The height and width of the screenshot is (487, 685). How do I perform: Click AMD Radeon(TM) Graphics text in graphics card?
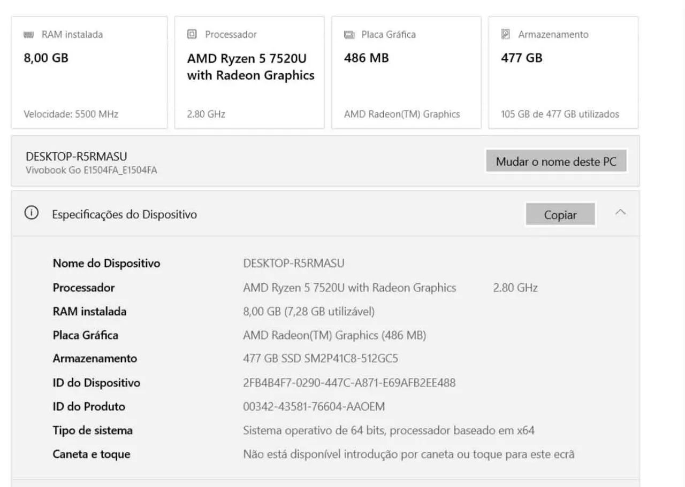tap(402, 114)
